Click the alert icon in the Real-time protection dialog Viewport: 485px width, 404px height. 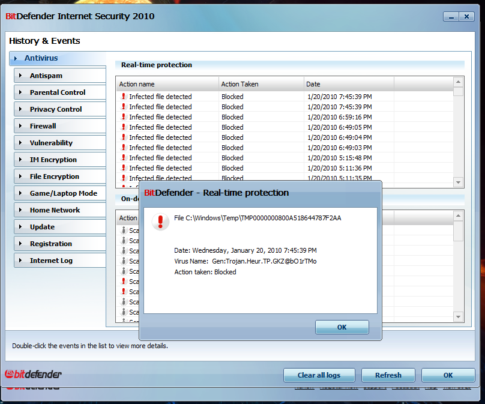pos(160,222)
